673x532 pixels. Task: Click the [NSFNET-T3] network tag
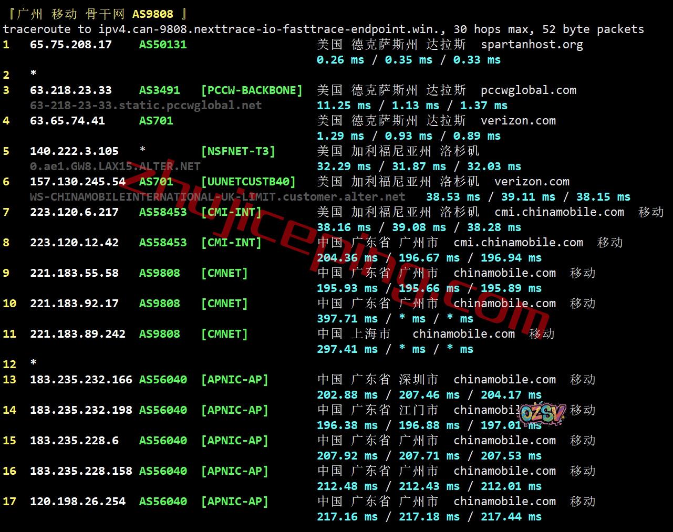(x=238, y=151)
